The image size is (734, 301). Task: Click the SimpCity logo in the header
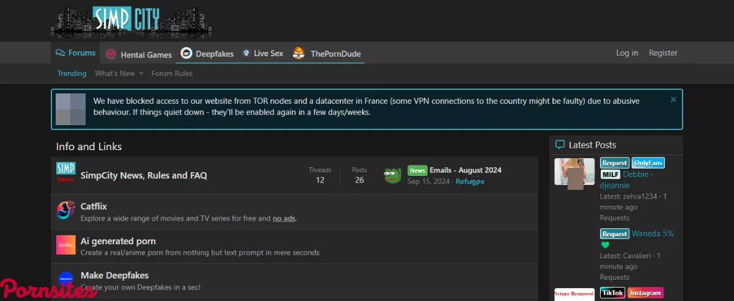coord(131,21)
